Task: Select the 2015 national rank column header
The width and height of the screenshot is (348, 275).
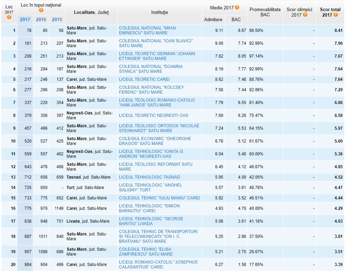Action: tap(57, 19)
